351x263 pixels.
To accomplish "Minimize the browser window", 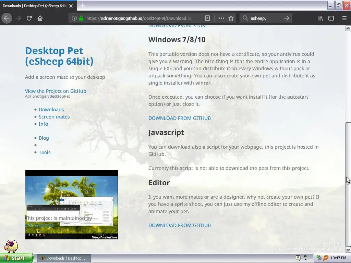I will tap(330, 5).
